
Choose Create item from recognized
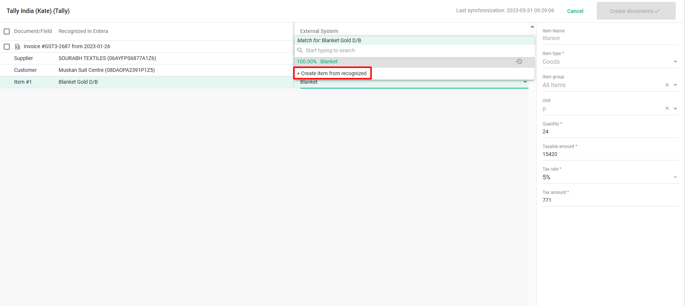(x=332, y=73)
